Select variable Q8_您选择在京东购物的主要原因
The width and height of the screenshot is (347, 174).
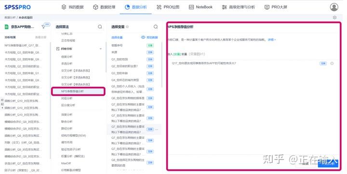pos(128,162)
